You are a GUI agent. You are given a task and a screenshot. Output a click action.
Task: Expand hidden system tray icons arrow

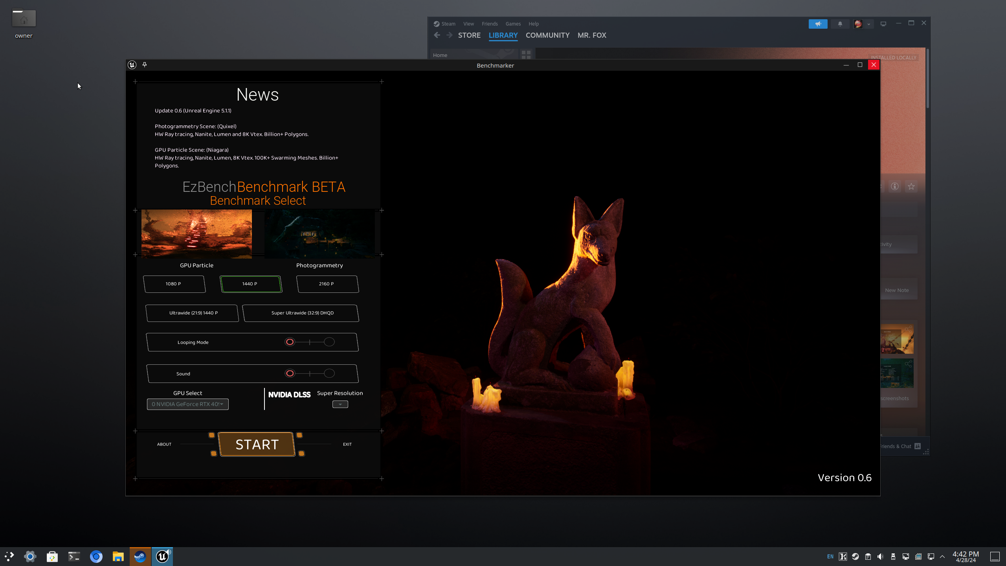[942, 557]
